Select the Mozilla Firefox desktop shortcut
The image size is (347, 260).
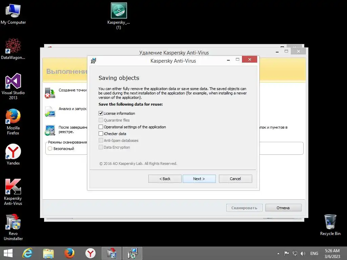[x=13, y=122]
